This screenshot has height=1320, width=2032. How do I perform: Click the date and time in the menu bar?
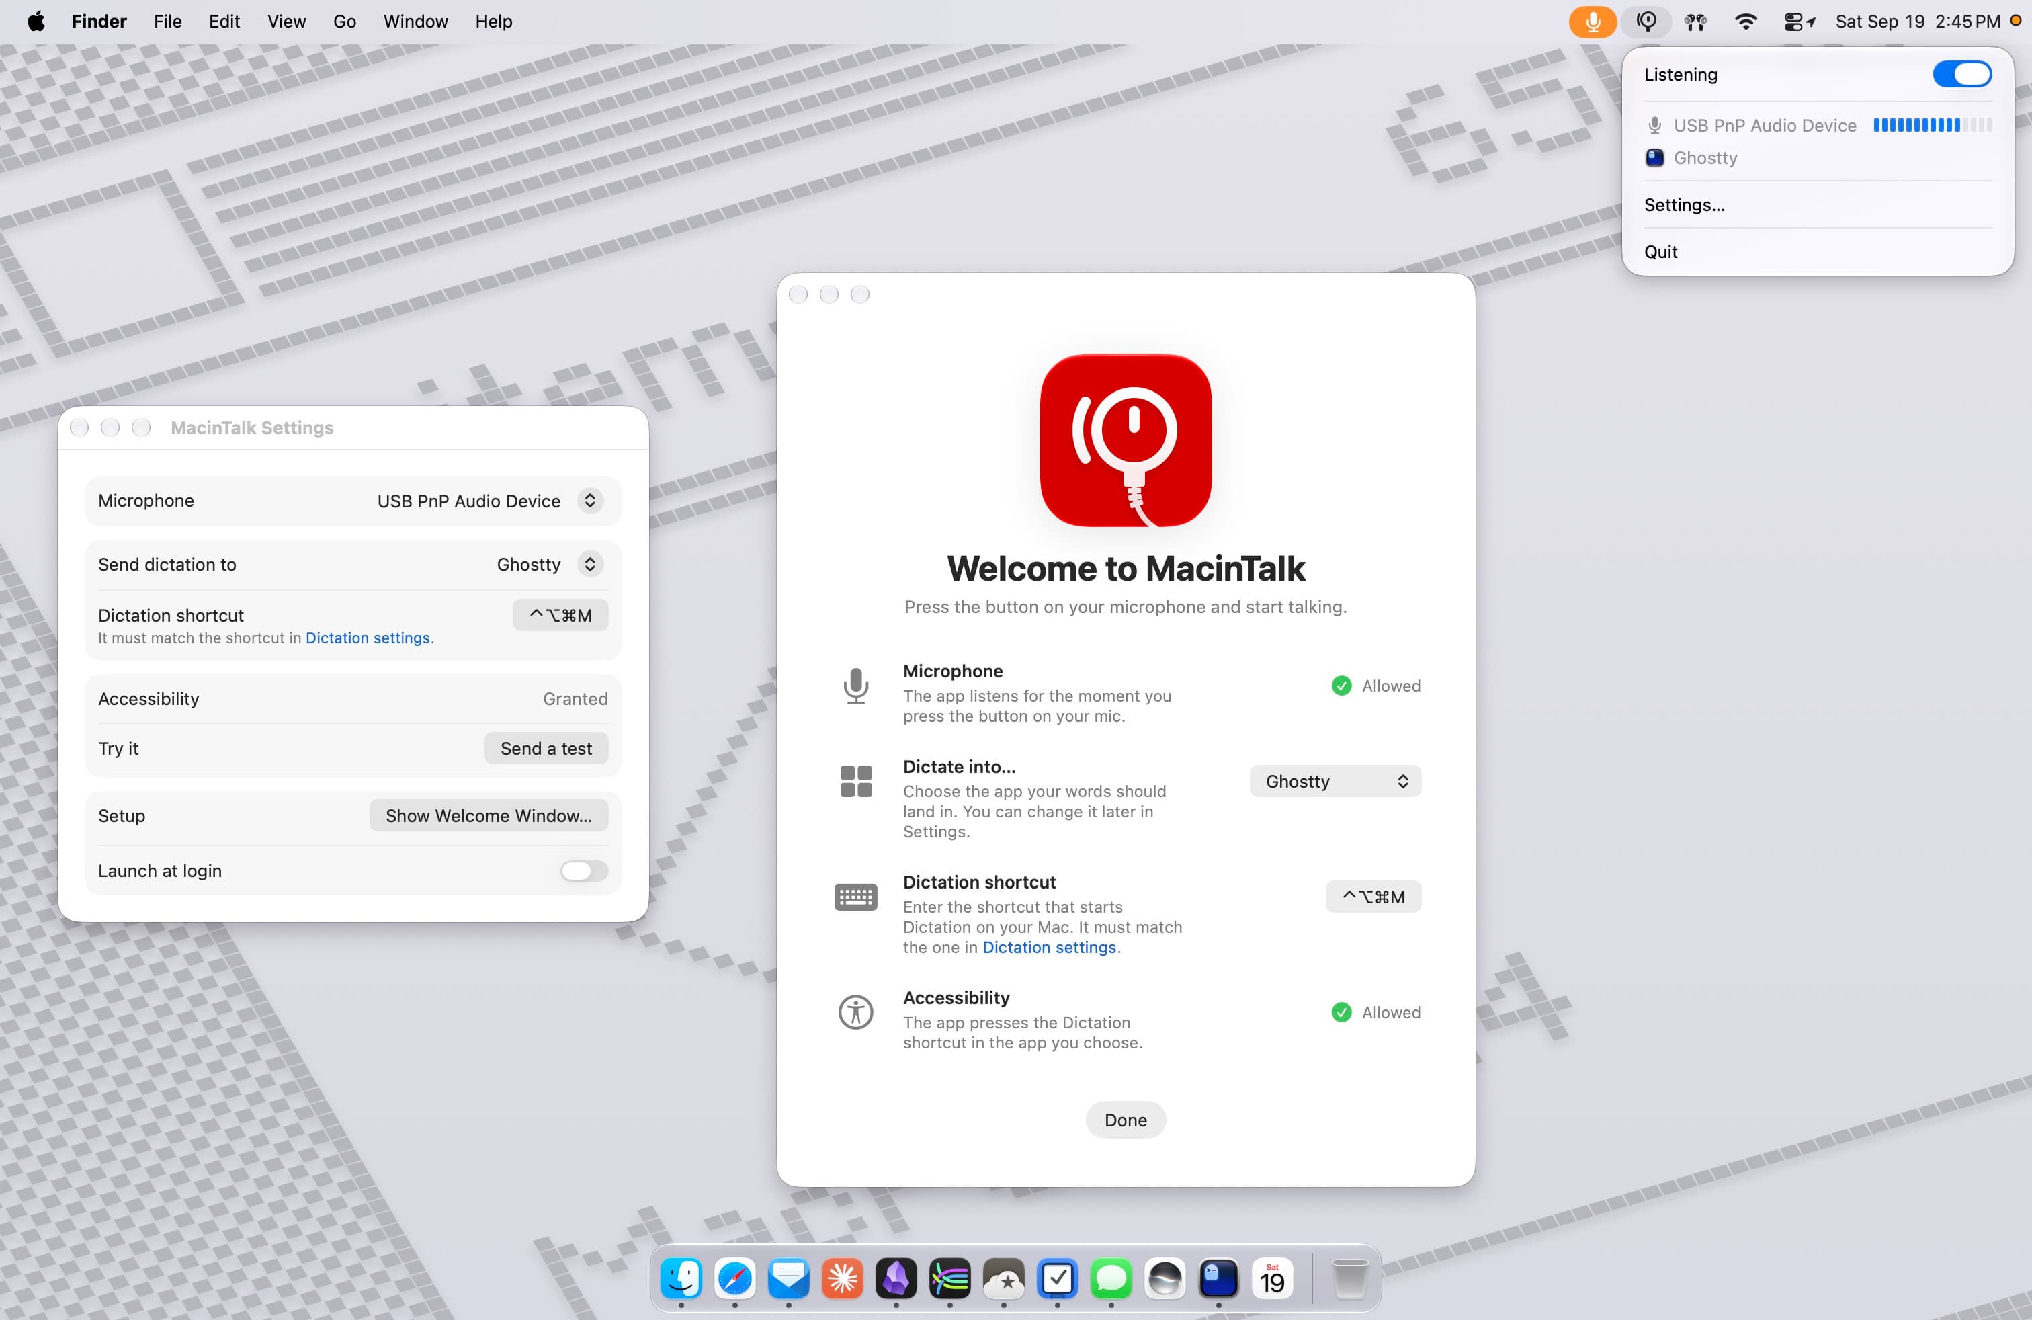coord(1918,22)
